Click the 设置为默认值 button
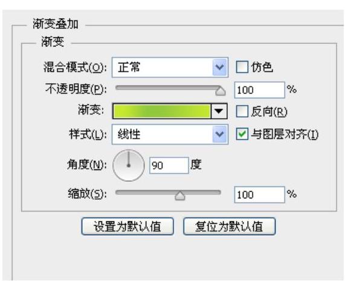The height and width of the screenshot is (281, 345). (127, 226)
